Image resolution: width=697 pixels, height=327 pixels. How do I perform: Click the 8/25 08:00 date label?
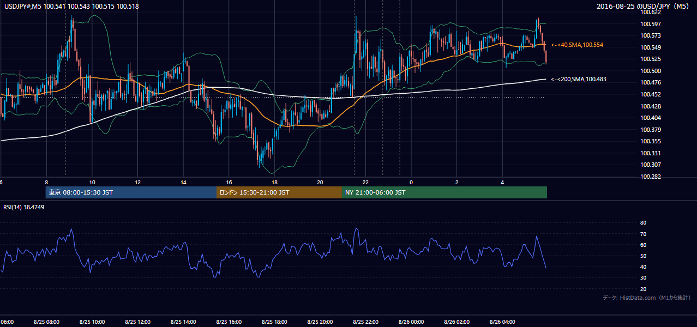[46, 322]
